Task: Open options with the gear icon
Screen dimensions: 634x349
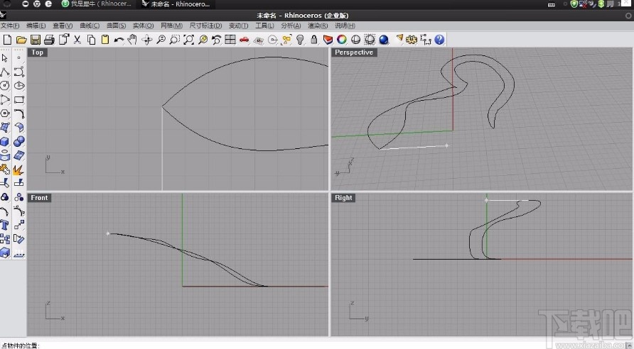Action: [x=412, y=40]
